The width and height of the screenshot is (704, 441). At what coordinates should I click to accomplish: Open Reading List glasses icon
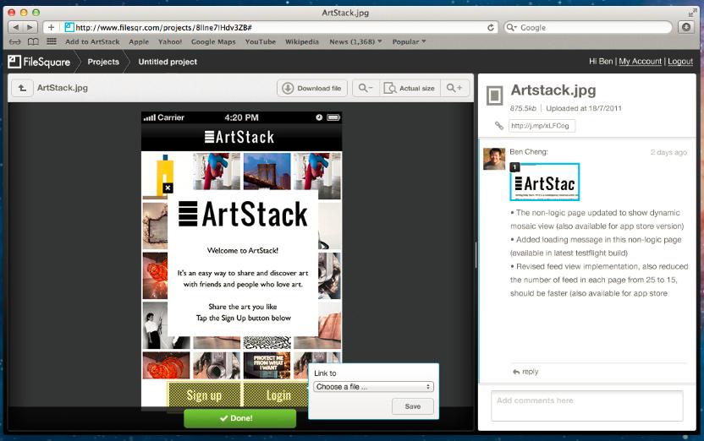15,41
